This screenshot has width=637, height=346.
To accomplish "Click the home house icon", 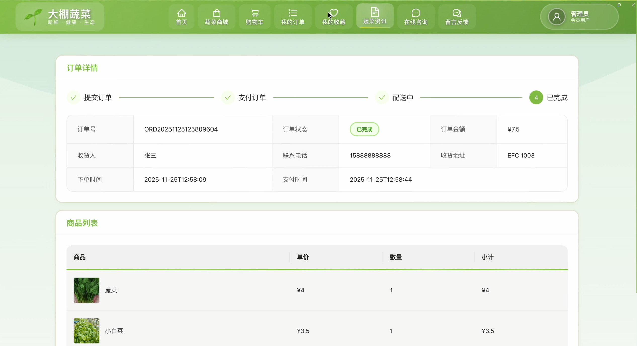I will [x=181, y=13].
